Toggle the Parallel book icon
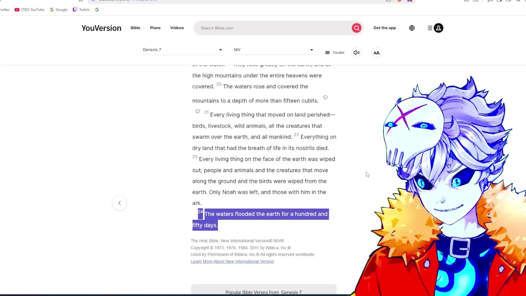The width and height of the screenshot is (526, 296). point(328,53)
